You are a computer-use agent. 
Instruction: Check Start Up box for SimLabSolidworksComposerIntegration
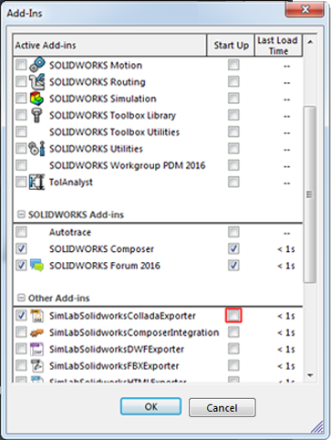tap(233, 332)
